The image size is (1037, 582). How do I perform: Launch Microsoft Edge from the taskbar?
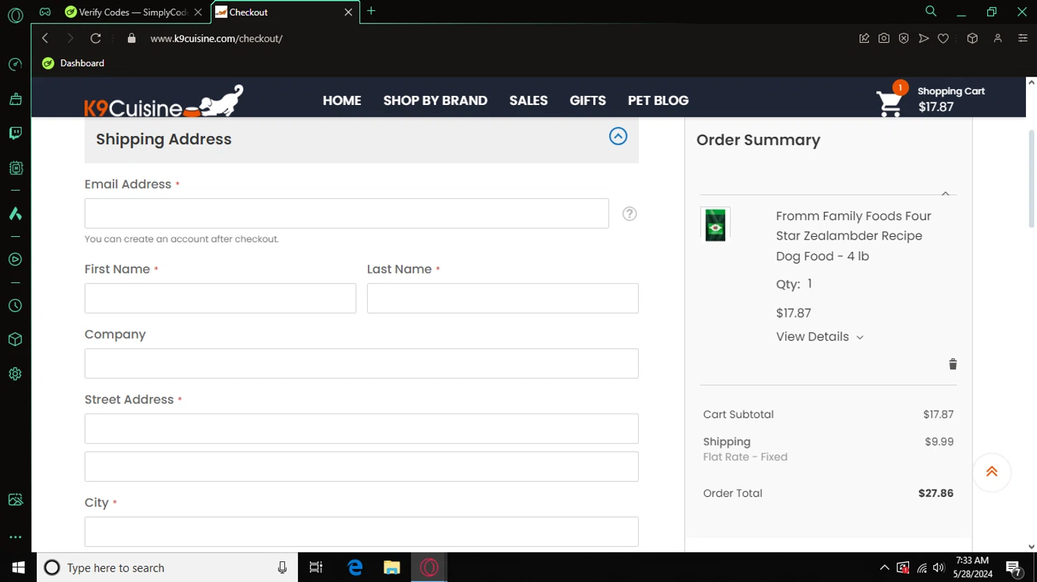(355, 568)
